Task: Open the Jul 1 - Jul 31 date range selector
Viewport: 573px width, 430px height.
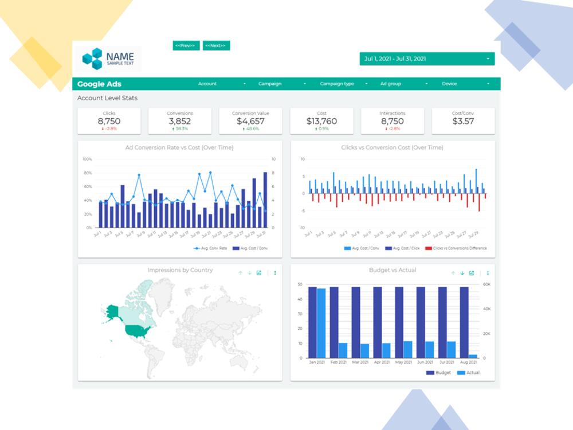Action: 427,58
